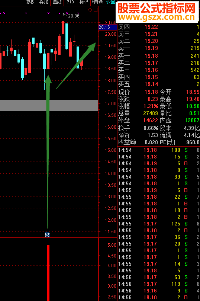Click the cyan 返回 back button
The width and height of the screenshot is (200, 301).
pos(110,2)
